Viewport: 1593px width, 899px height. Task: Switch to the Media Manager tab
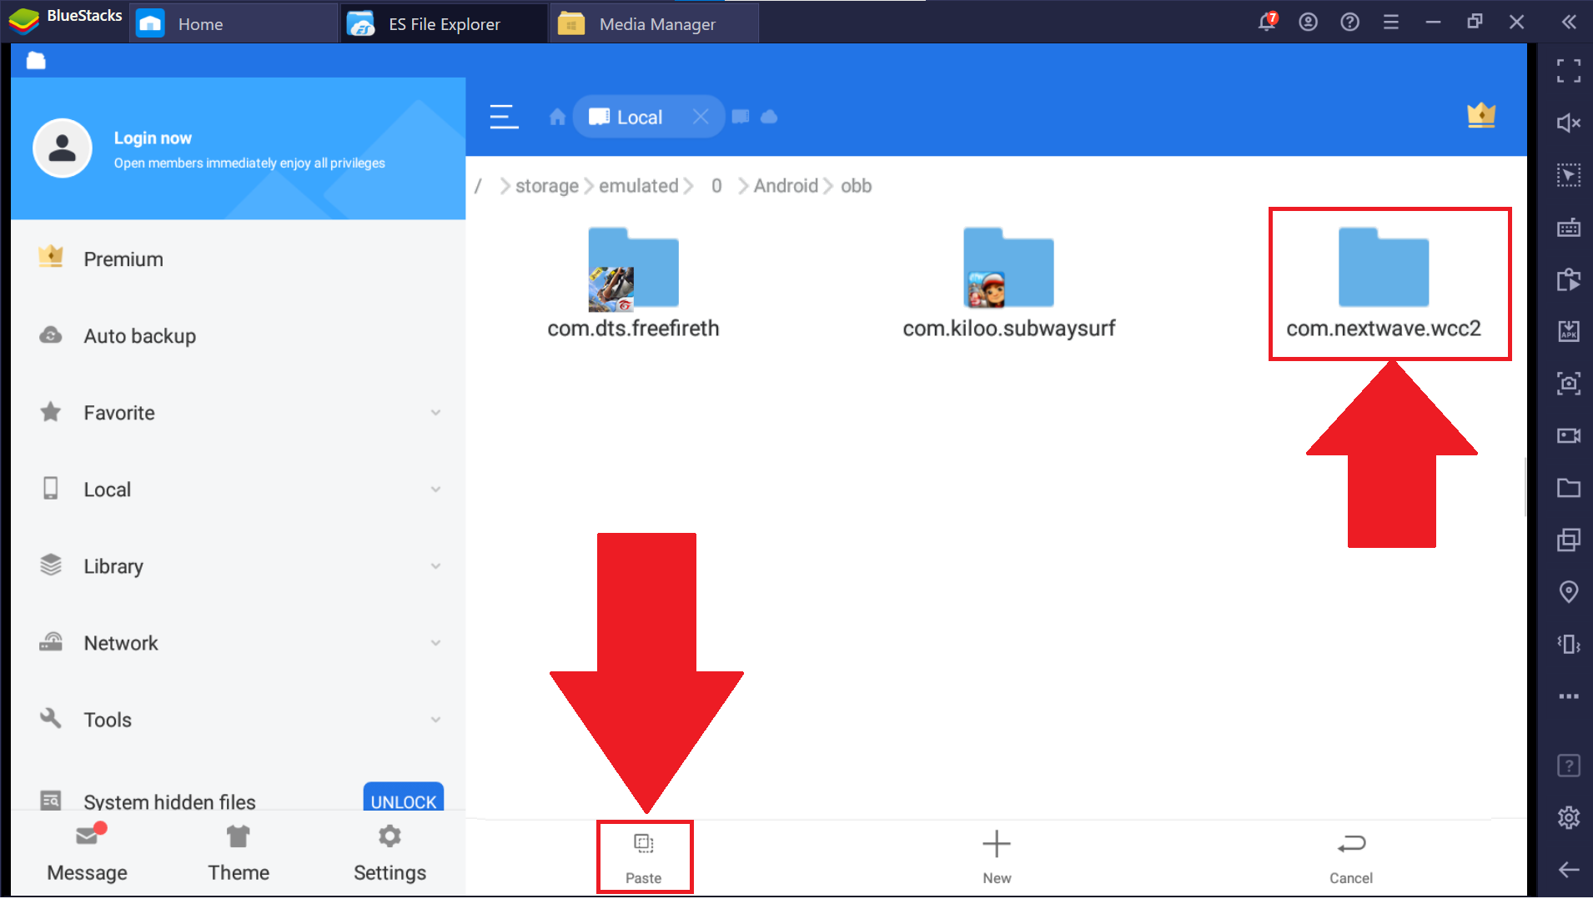point(655,23)
